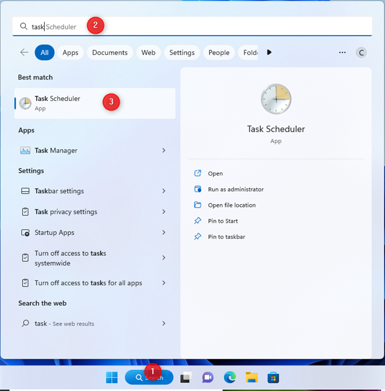The image size is (385, 391).
Task: Switch to the Web filter tab
Action: point(149,52)
